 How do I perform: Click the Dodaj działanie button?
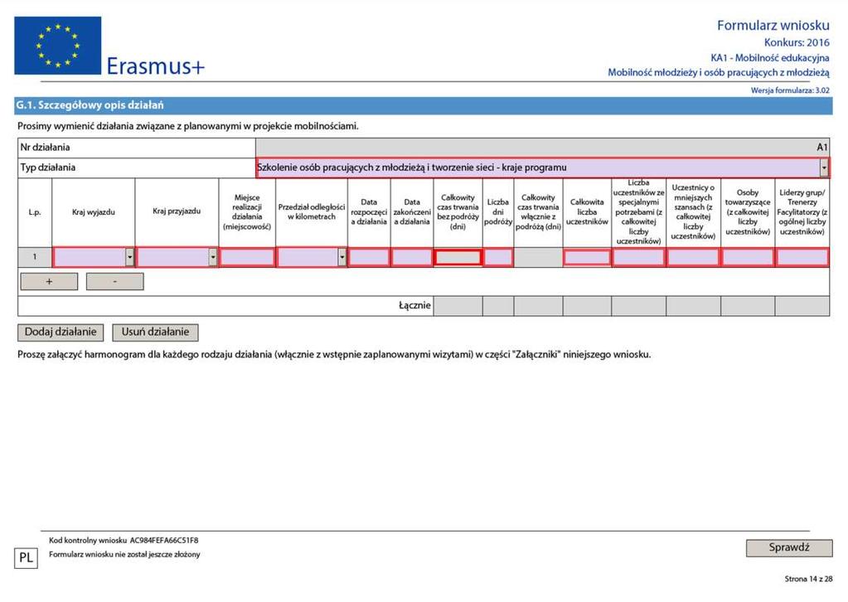click(x=61, y=333)
